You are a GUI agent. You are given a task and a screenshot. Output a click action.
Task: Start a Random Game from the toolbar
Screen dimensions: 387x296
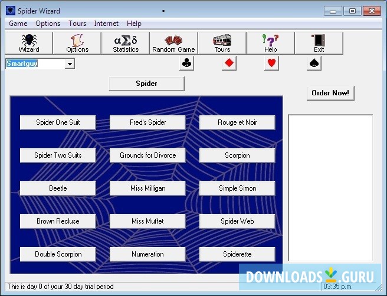[x=174, y=43]
